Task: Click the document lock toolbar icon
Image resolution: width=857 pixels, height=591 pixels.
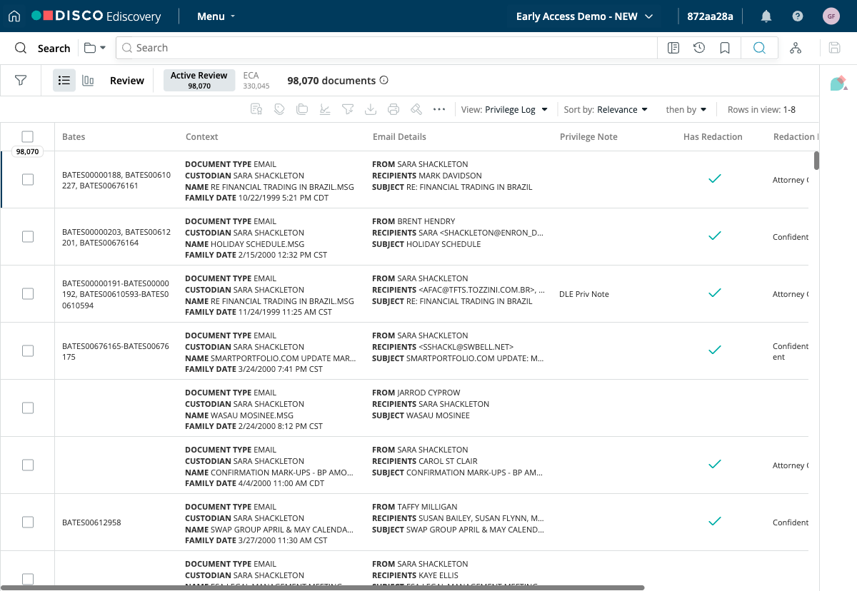Action: (x=256, y=109)
